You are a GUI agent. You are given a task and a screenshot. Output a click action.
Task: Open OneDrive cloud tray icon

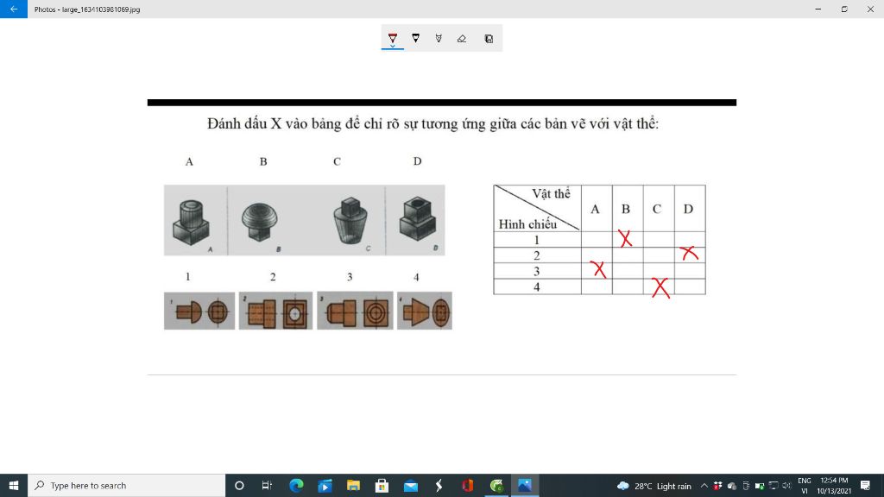tap(732, 486)
